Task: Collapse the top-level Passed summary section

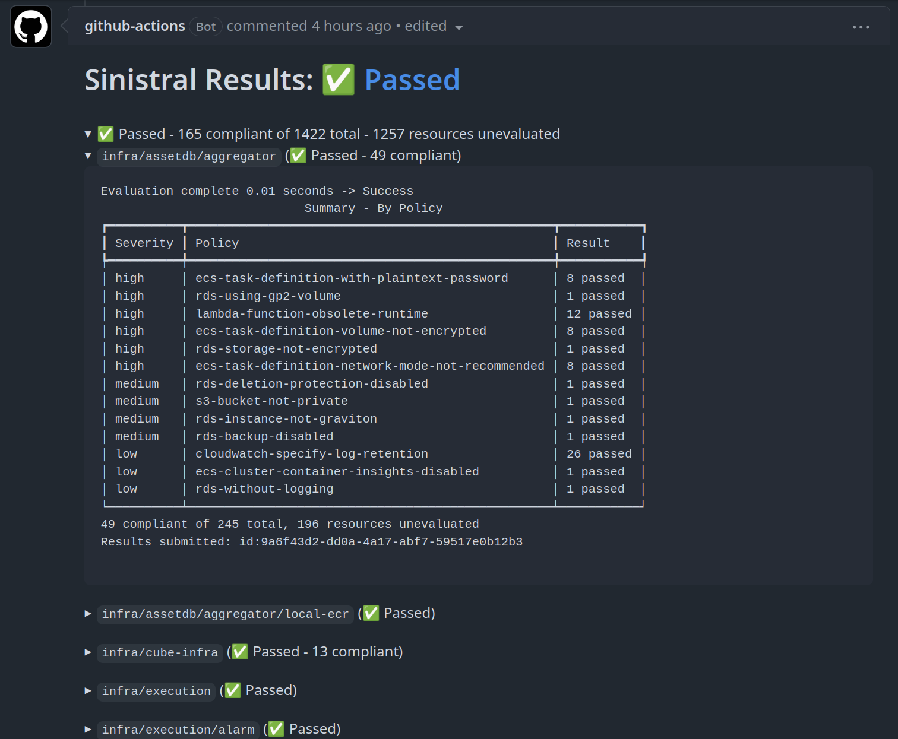Action: tap(87, 134)
